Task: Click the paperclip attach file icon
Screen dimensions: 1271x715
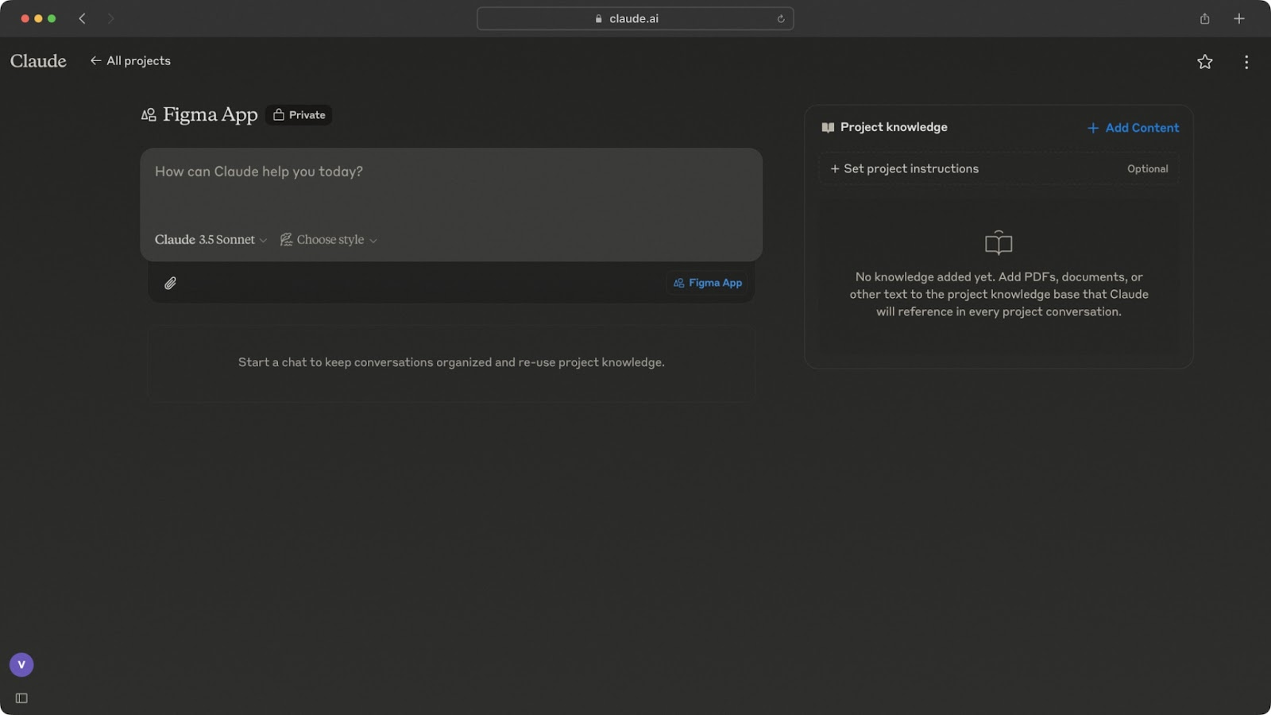Action: pos(170,283)
